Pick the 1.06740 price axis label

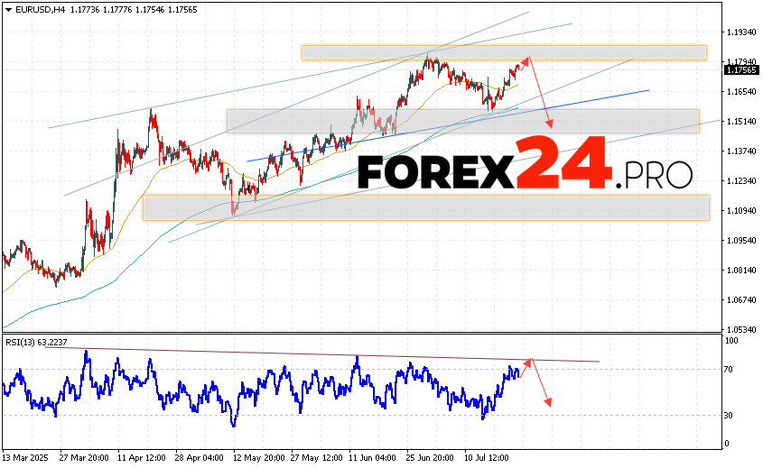(741, 300)
